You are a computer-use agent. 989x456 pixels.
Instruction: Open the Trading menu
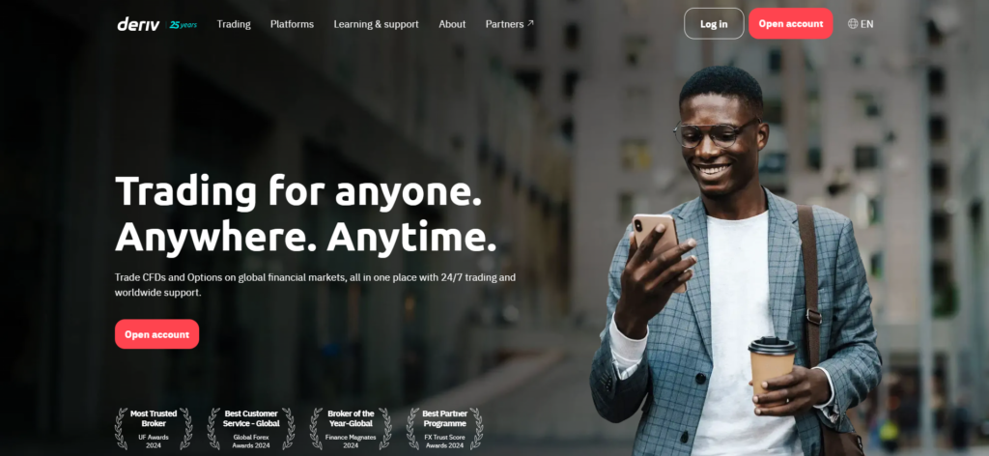(x=234, y=24)
